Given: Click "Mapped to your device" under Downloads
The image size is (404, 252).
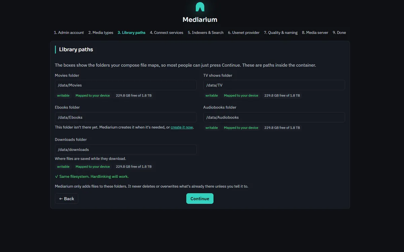Looking at the screenshot, I should point(93,167).
